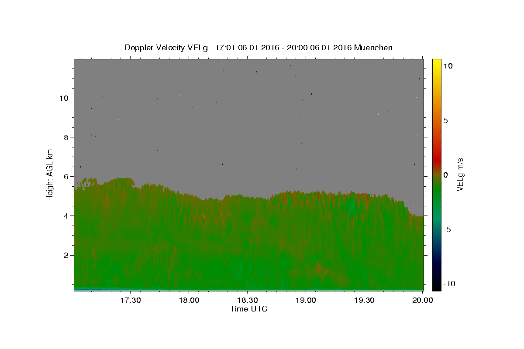
Task: Click the VELg m/s colorbar title
Action: point(460,175)
